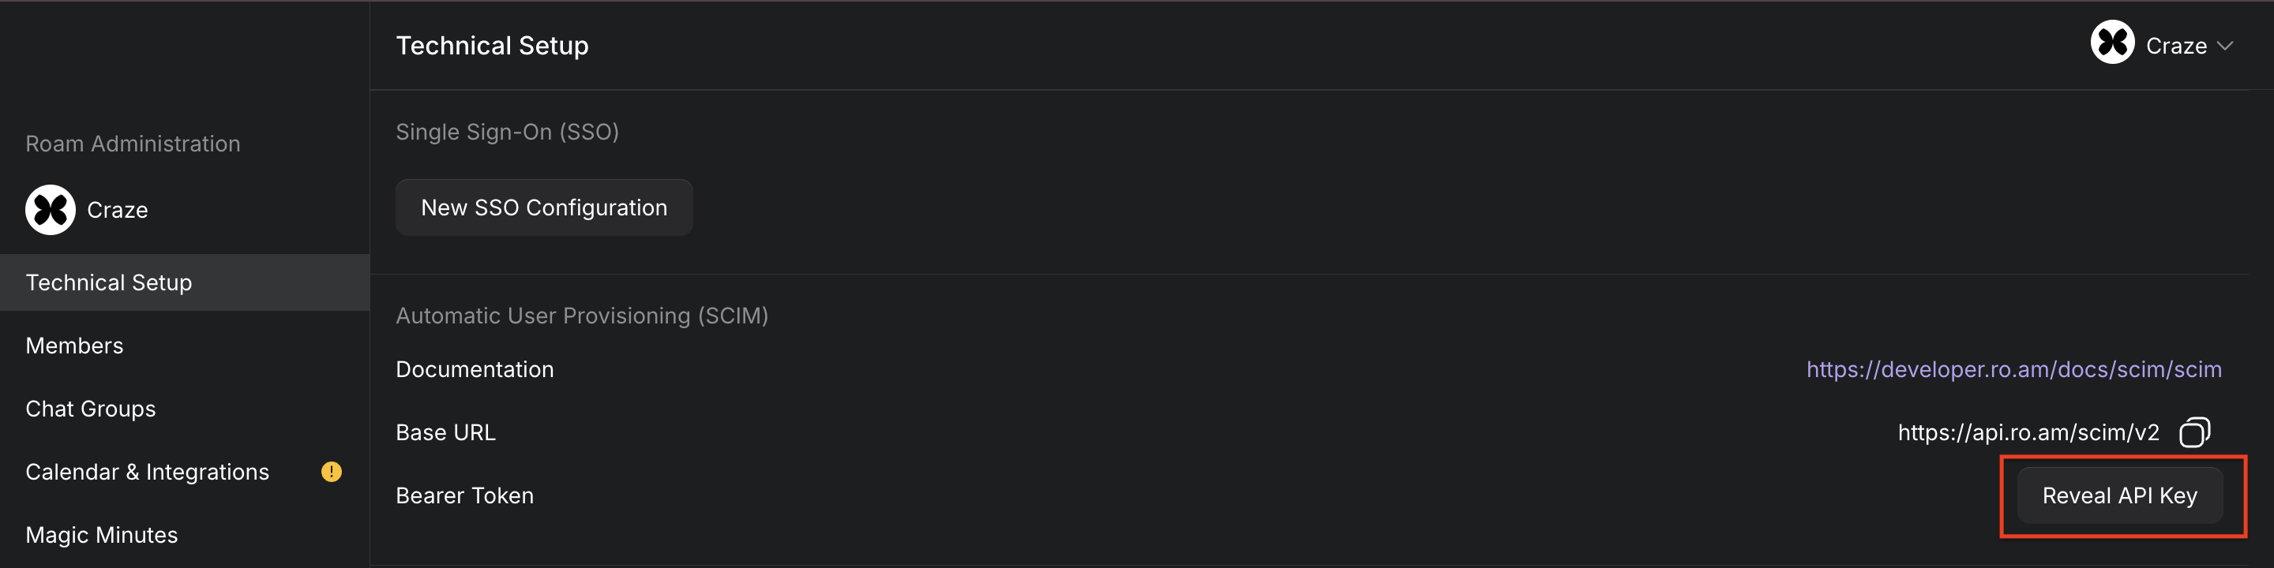Click the Craze workspace name in sidebar
The height and width of the screenshot is (568, 2274).
pyautogui.click(x=118, y=210)
